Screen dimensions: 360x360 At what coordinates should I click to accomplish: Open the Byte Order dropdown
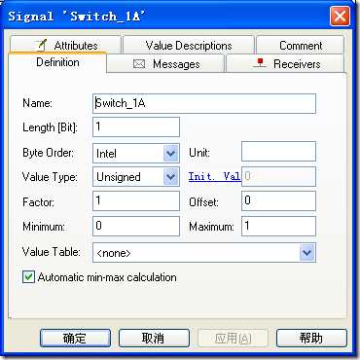(171, 153)
